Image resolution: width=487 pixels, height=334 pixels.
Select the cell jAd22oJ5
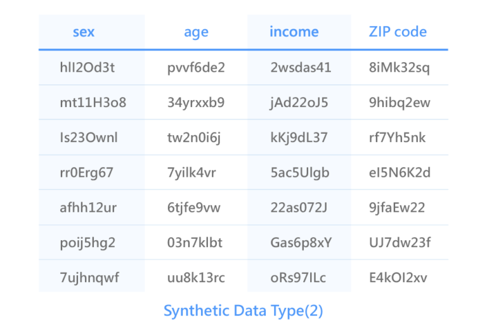point(299,103)
